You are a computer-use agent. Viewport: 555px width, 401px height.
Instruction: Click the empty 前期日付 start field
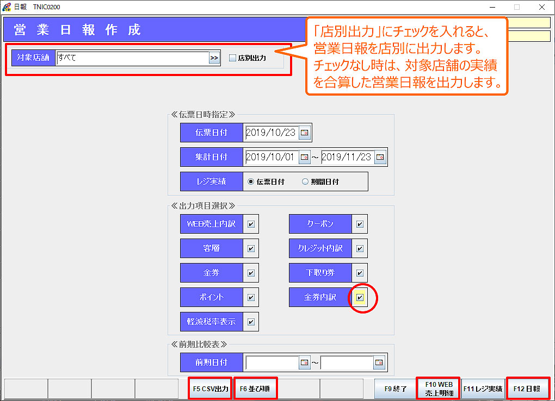pos(272,362)
